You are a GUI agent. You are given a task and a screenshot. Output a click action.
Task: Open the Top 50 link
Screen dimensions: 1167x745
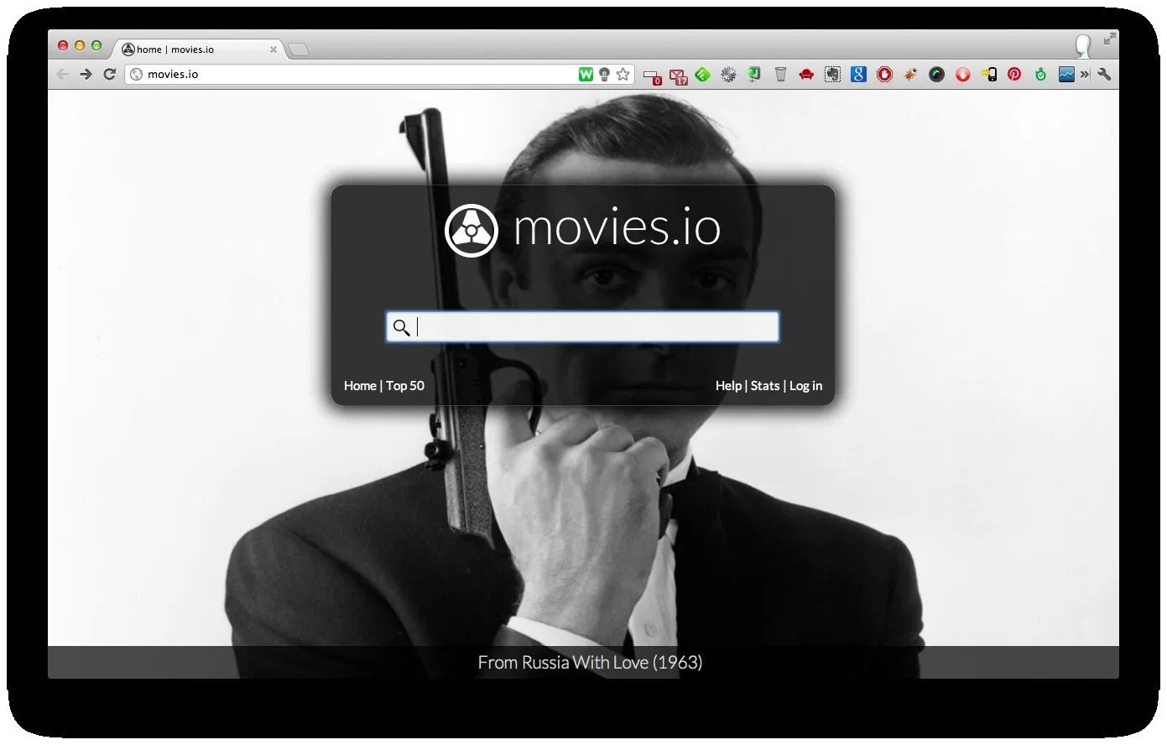point(405,386)
